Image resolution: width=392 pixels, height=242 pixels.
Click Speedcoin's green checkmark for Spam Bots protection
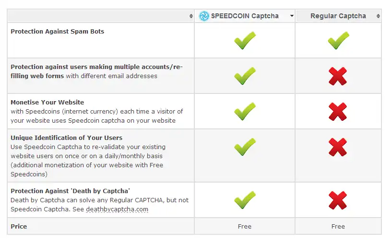click(245, 40)
